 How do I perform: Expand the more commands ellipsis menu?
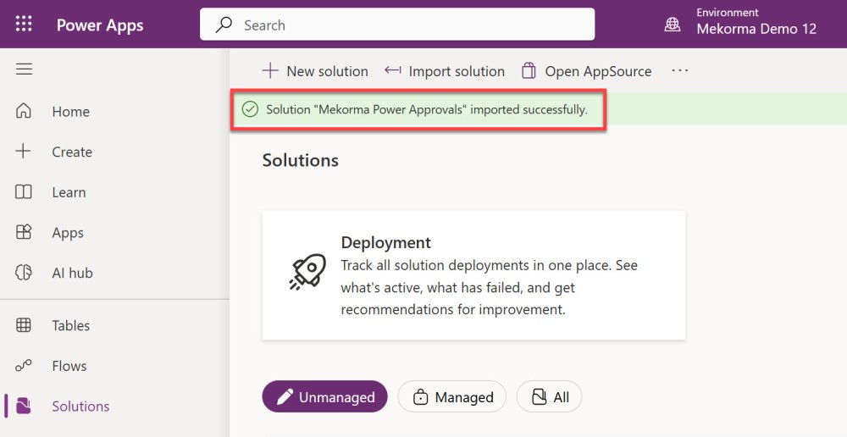point(680,71)
